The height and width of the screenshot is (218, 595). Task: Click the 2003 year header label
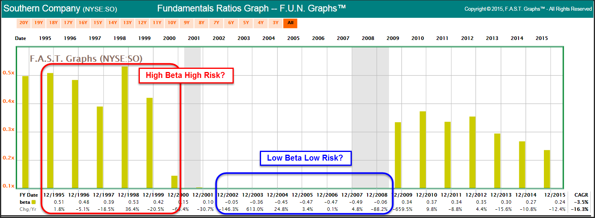[244, 38]
